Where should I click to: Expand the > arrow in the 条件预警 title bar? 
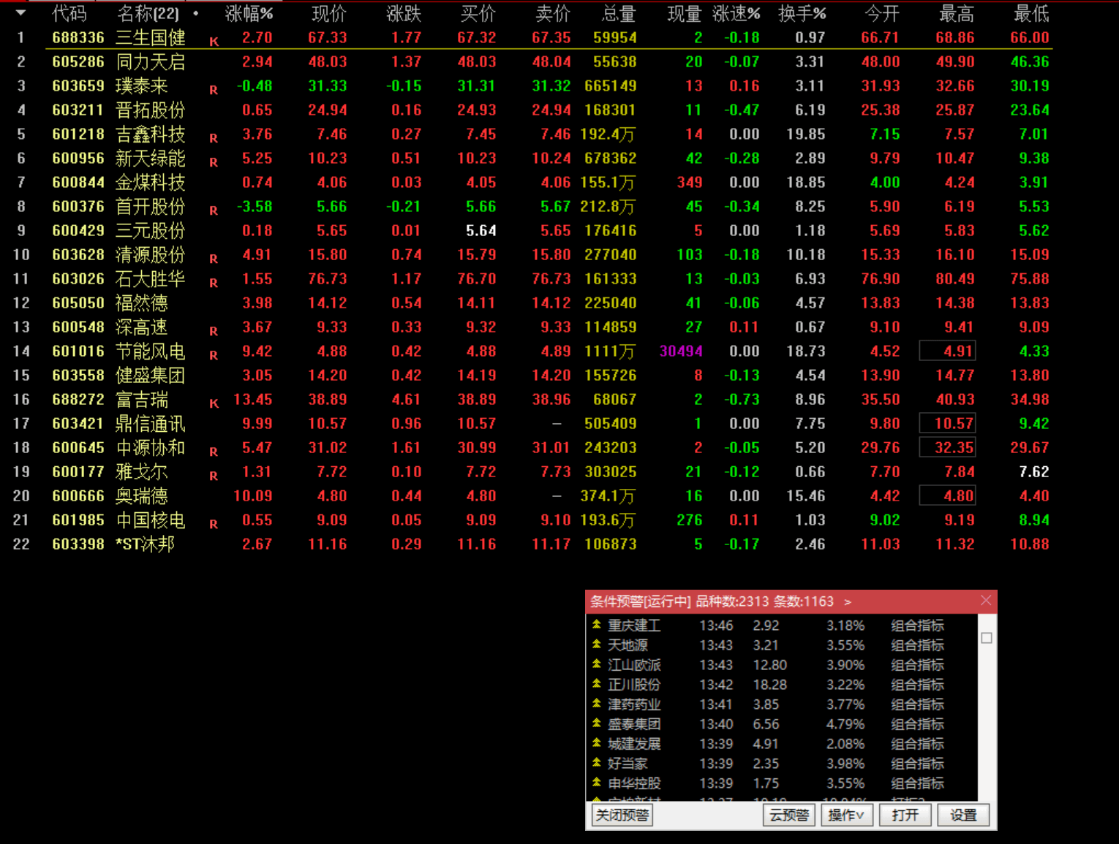[x=848, y=602]
